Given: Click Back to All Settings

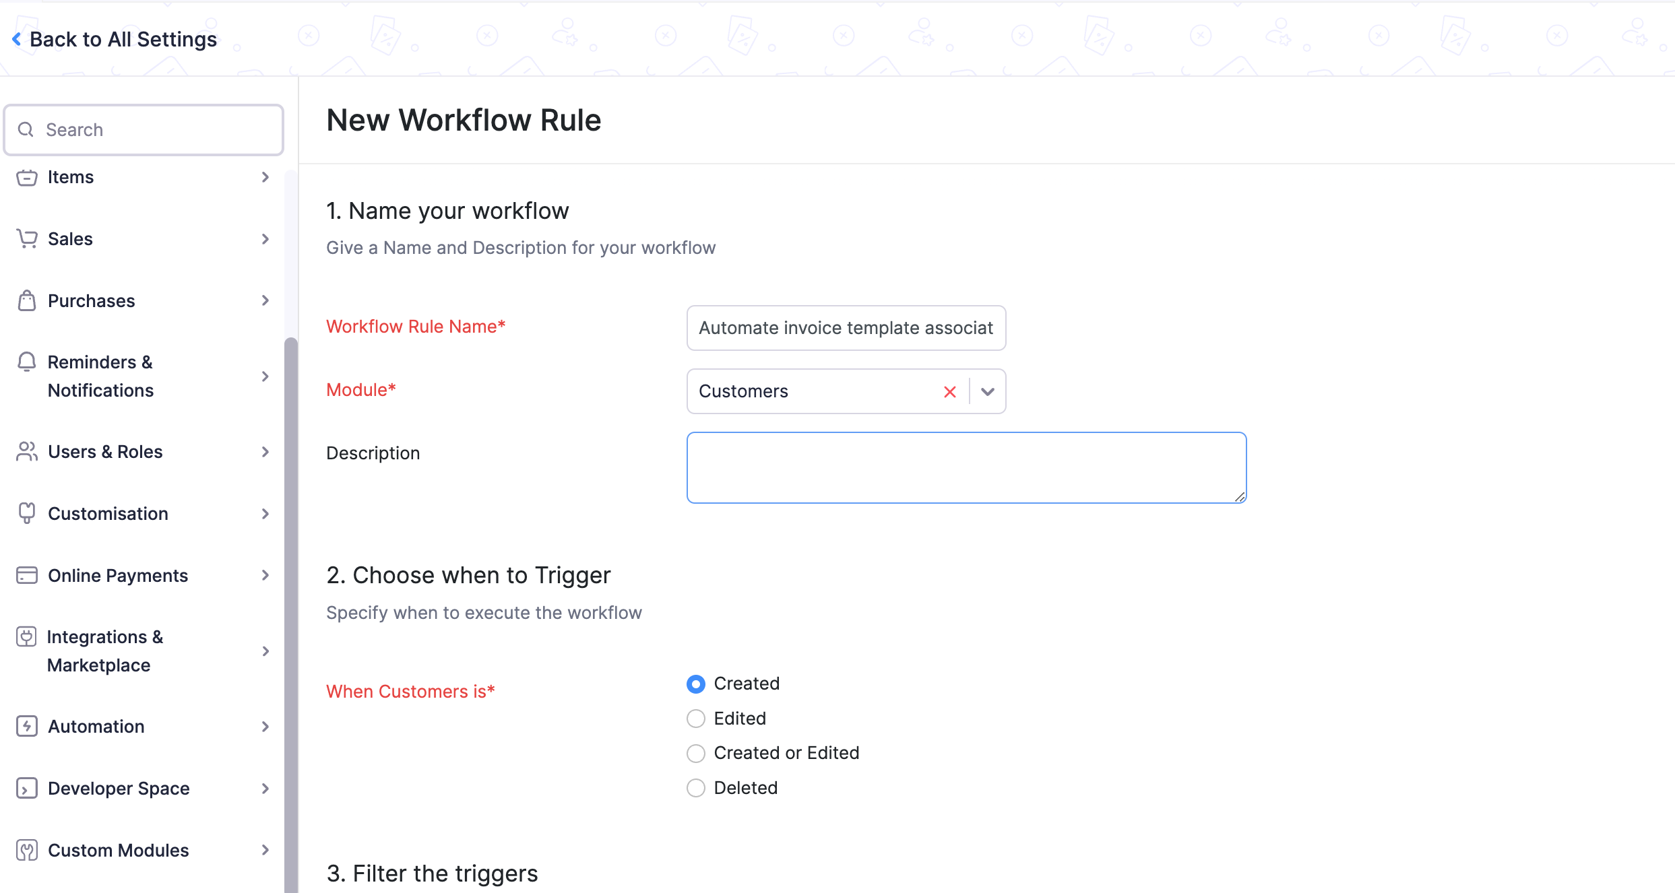Looking at the screenshot, I should pos(114,38).
